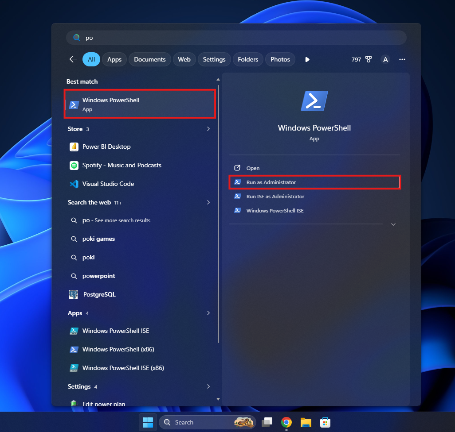
Task: Open Power BI Desktop from search results
Action: [x=106, y=147]
